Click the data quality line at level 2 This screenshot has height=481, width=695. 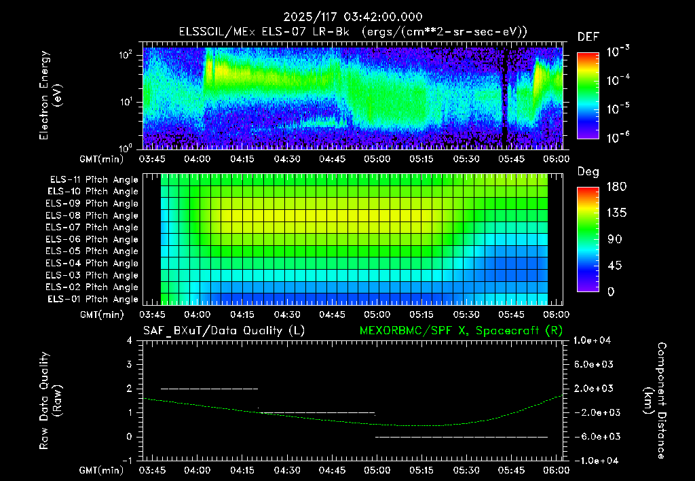click(209, 389)
